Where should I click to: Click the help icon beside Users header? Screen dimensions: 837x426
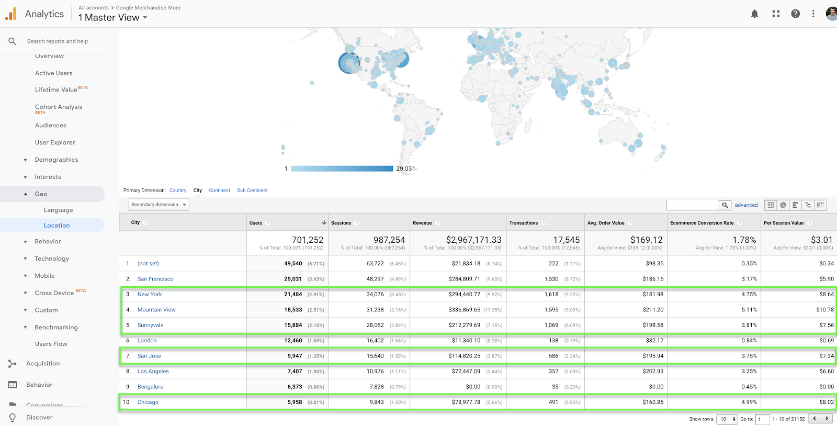268,223
